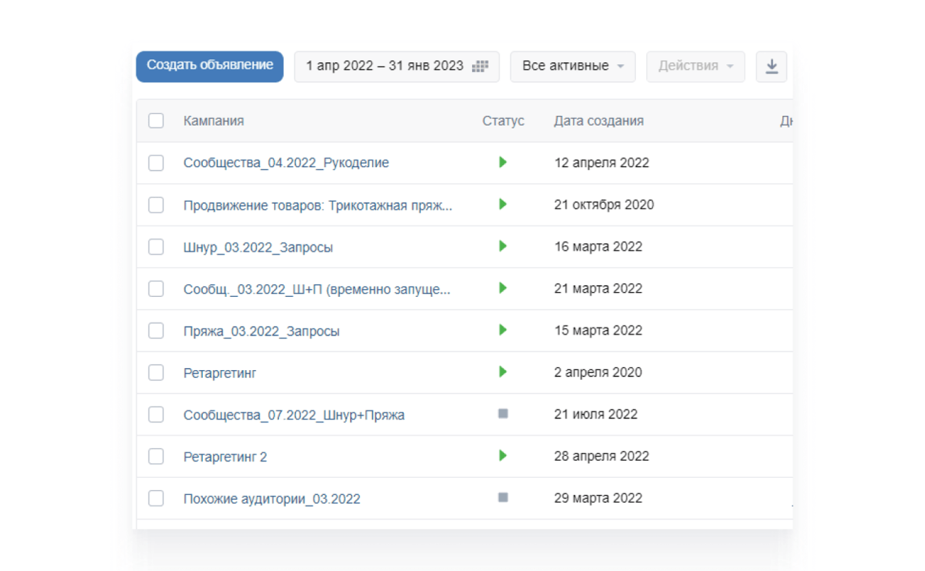
Task: Check the box for Ретаргетинг campaign
Action: pyautogui.click(x=156, y=373)
